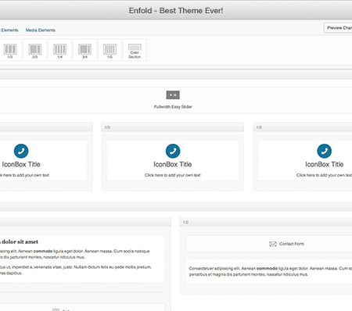Add a 1/5 column layout element
352x311 pixels.
110,50
